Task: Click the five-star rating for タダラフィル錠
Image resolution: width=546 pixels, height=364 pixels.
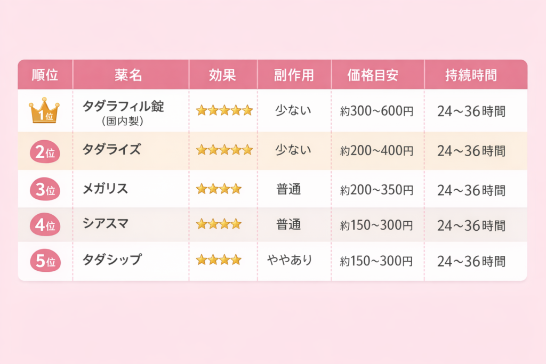Action: click(x=224, y=111)
